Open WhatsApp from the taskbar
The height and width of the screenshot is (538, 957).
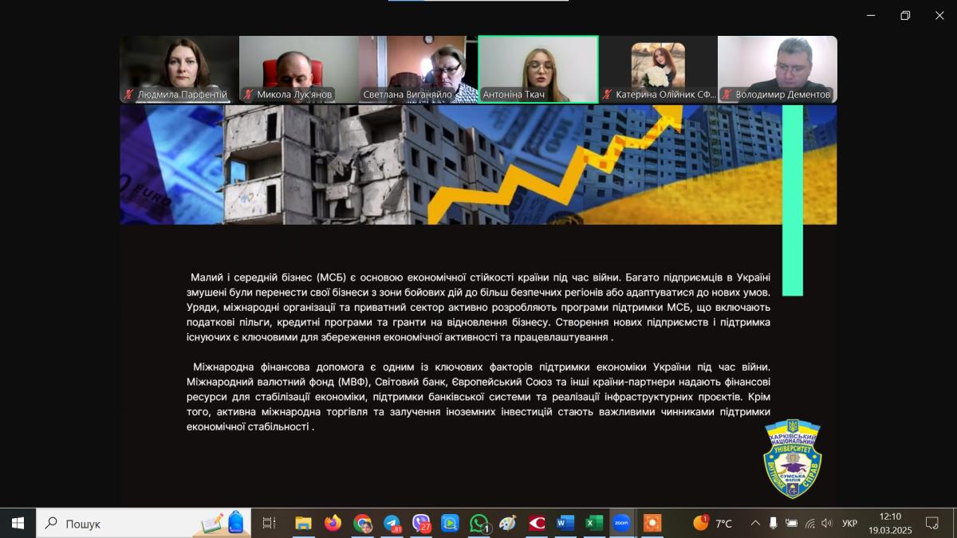(x=479, y=523)
